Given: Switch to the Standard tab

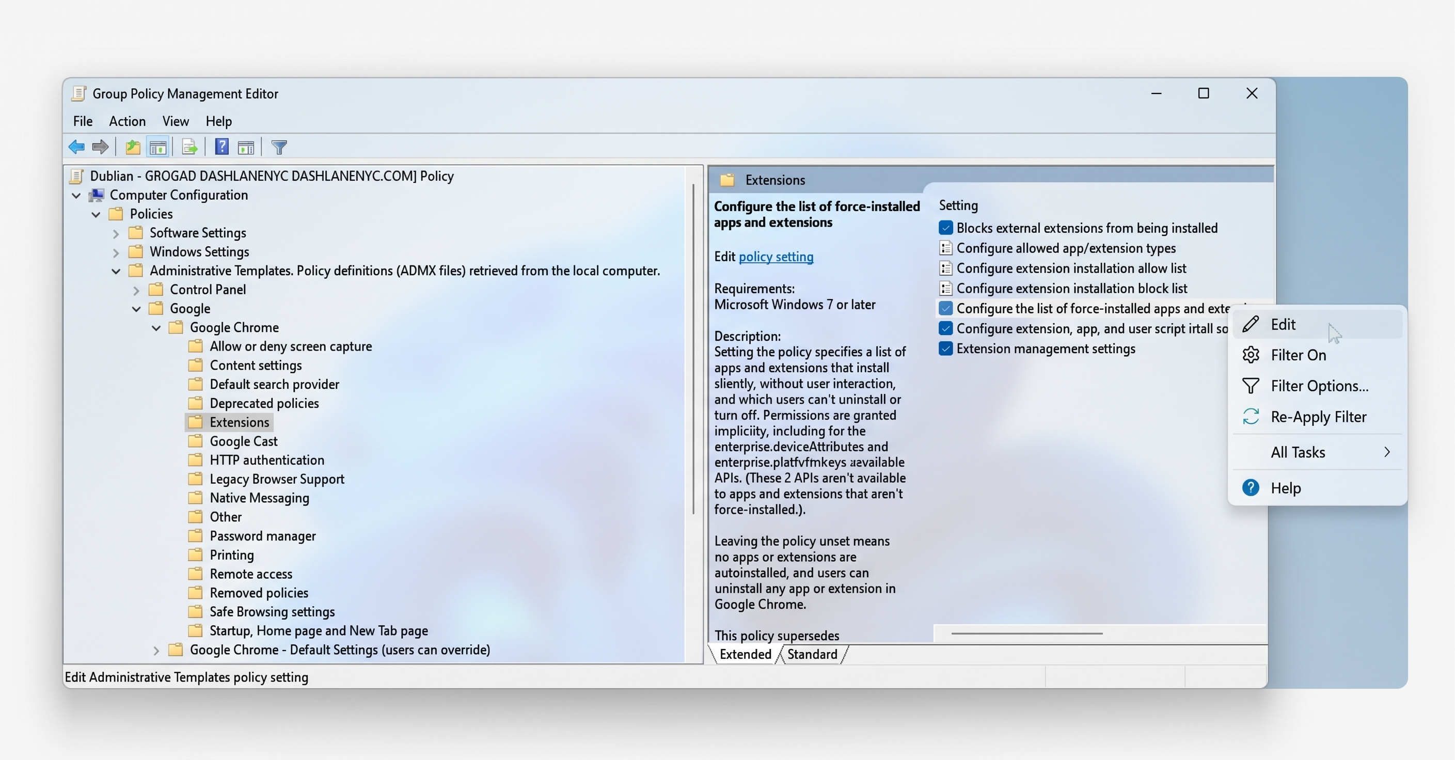Looking at the screenshot, I should coord(812,654).
